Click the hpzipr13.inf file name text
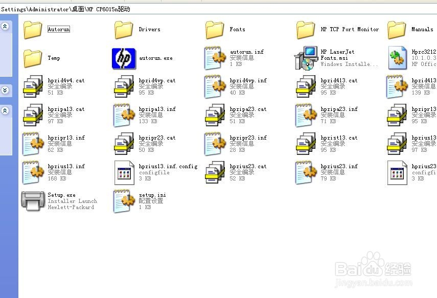Image resolution: width=437 pixels, height=298 pixels. click(66, 137)
